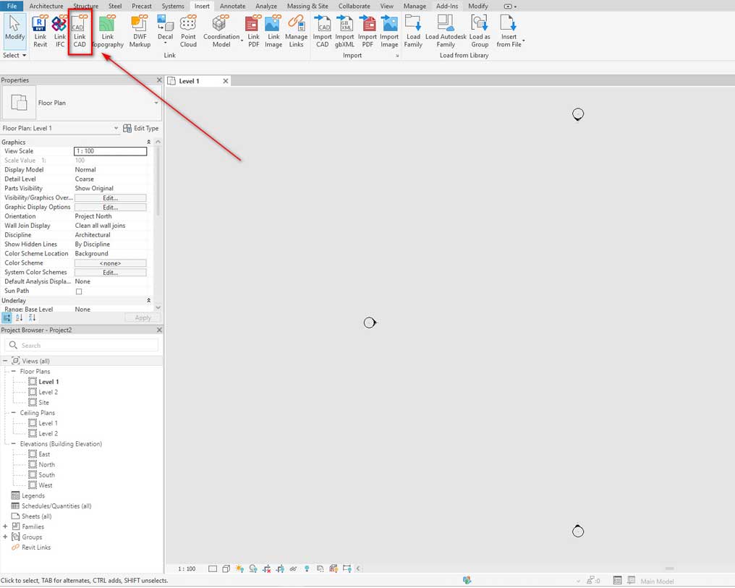Click Edit for Graphic Display Options

110,208
